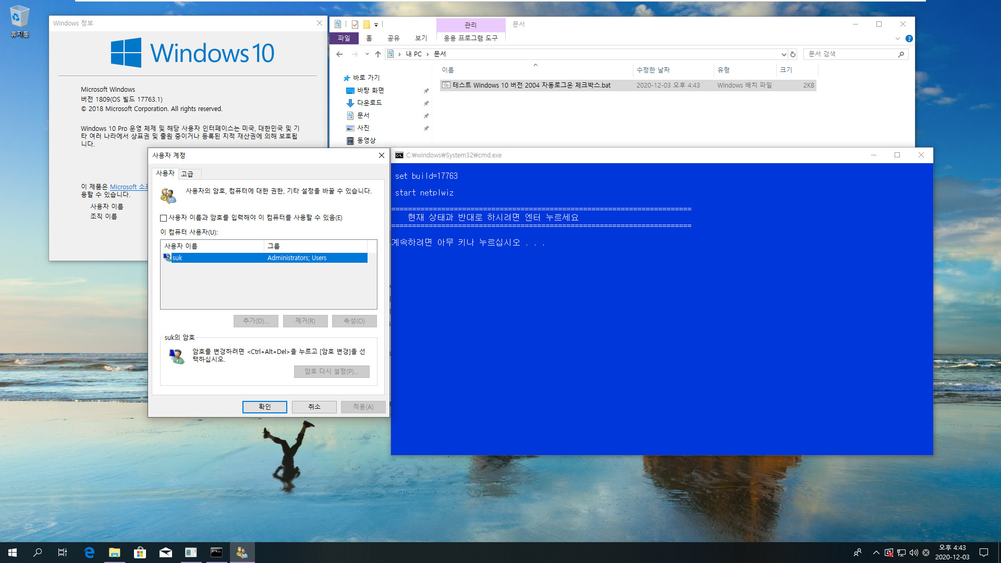Click the Windows Update warning tray icon
This screenshot has width=1001, height=563.
(889, 553)
